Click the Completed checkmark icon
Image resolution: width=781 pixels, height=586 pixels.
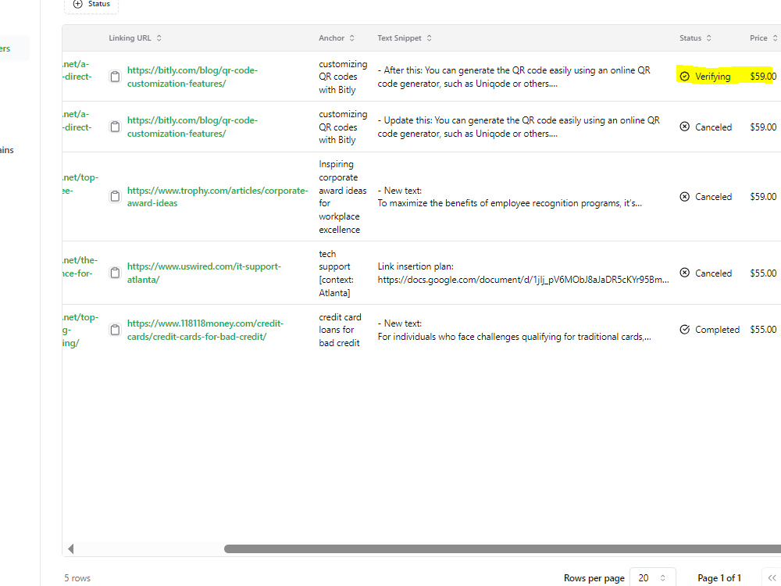tap(685, 330)
